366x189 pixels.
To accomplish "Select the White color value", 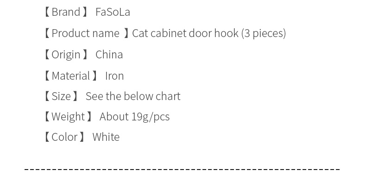I will [106, 137].
